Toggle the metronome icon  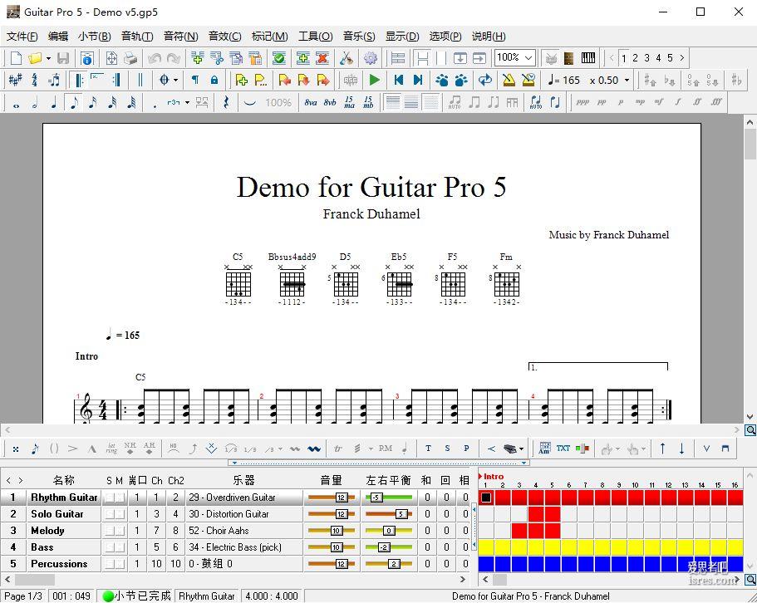pos(509,80)
